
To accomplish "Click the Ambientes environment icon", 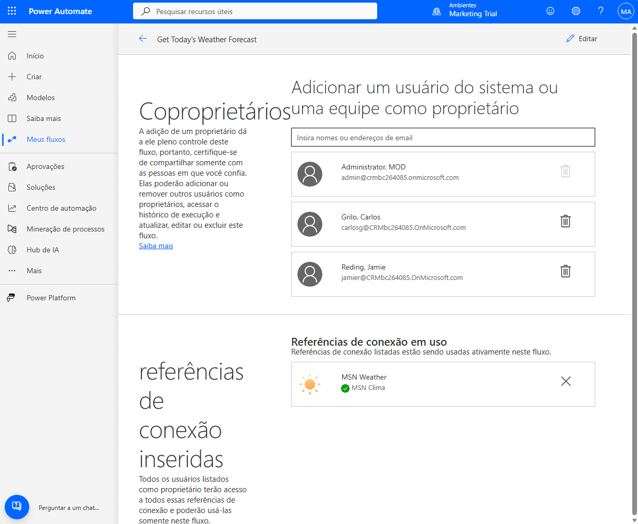I will click(x=437, y=11).
